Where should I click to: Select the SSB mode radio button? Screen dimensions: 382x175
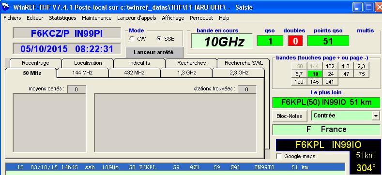(x=159, y=39)
